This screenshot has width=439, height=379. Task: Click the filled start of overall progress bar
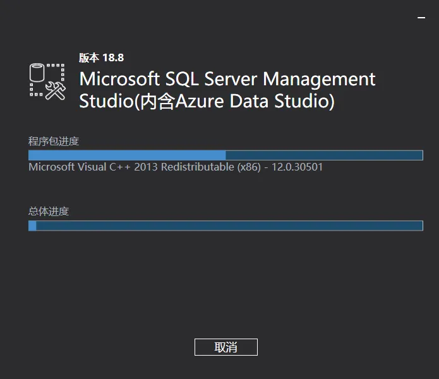click(32, 226)
